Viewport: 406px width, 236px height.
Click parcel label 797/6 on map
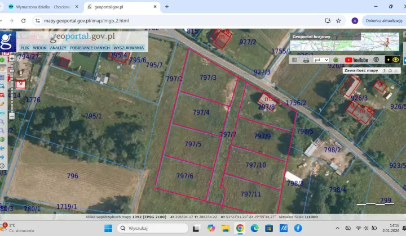tap(185, 176)
